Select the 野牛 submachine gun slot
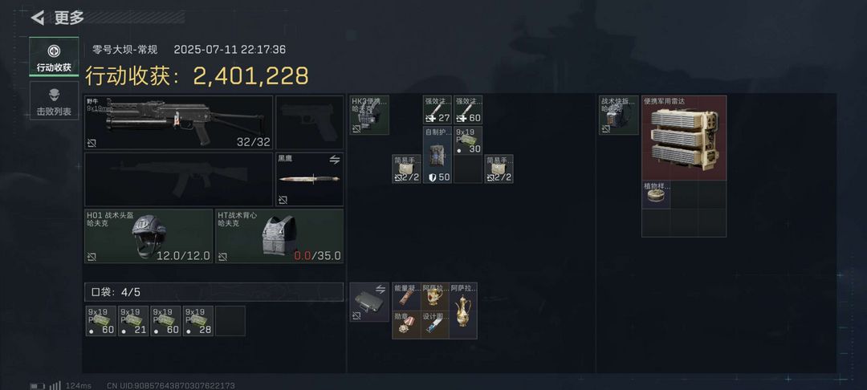 coord(178,122)
